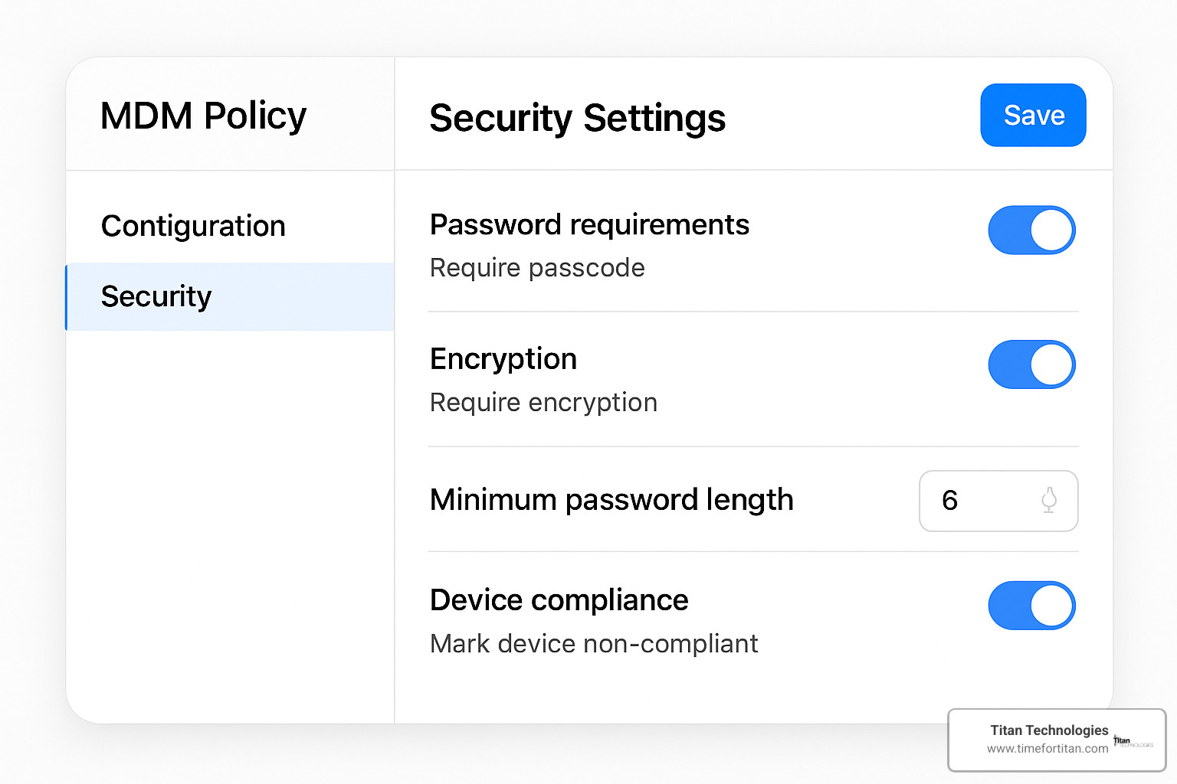
Task: Select the Security sidebar item
Action: point(156,296)
